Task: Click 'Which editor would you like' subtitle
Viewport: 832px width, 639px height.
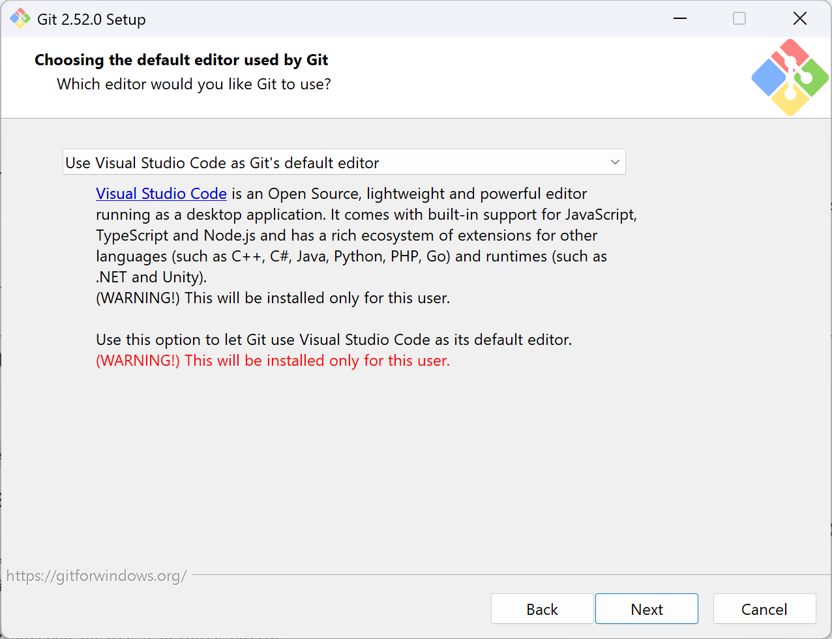Action: pyautogui.click(x=194, y=84)
